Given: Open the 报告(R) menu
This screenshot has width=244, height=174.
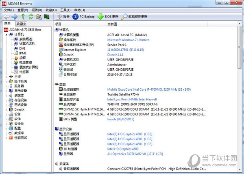Looking at the screenshot, I should [37, 10].
